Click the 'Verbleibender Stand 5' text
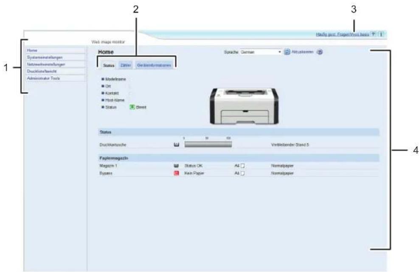The width and height of the screenshot is (419, 272). click(x=290, y=145)
